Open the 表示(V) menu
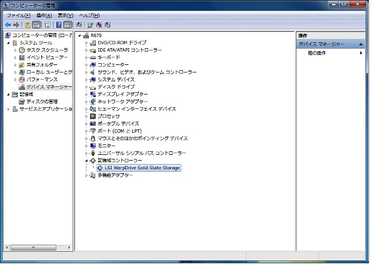Screen dimensions: 372x265 click(x=66, y=15)
